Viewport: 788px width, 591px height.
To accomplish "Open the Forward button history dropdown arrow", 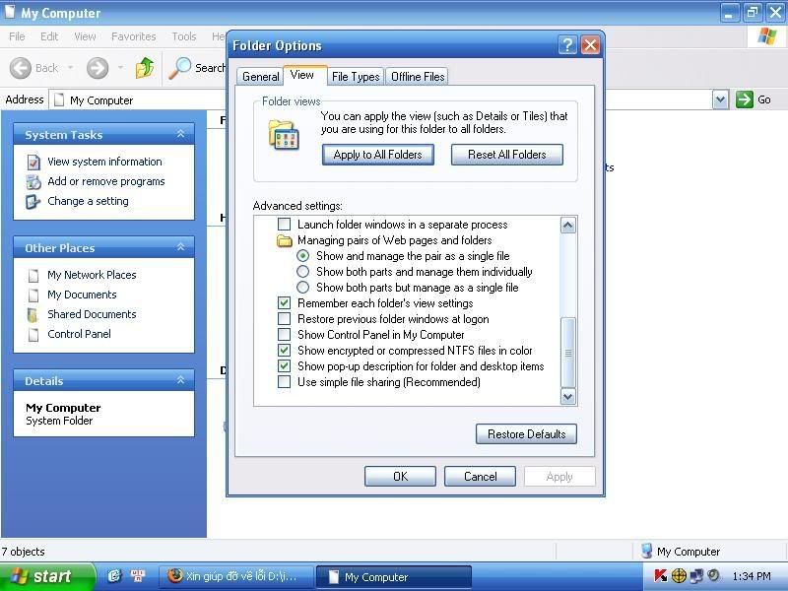I will pos(120,67).
